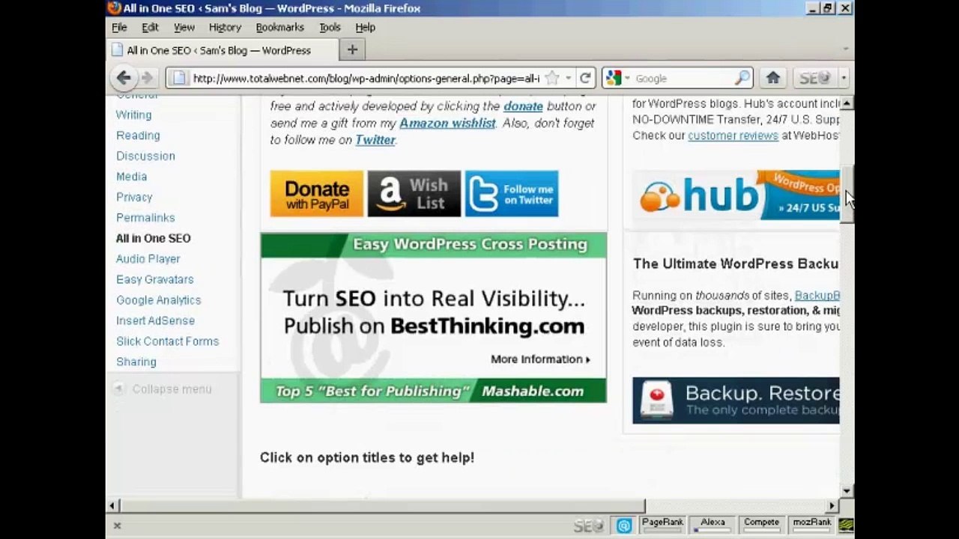Click the blue @ icon in status bar
This screenshot has height=539, width=959.
(x=623, y=526)
